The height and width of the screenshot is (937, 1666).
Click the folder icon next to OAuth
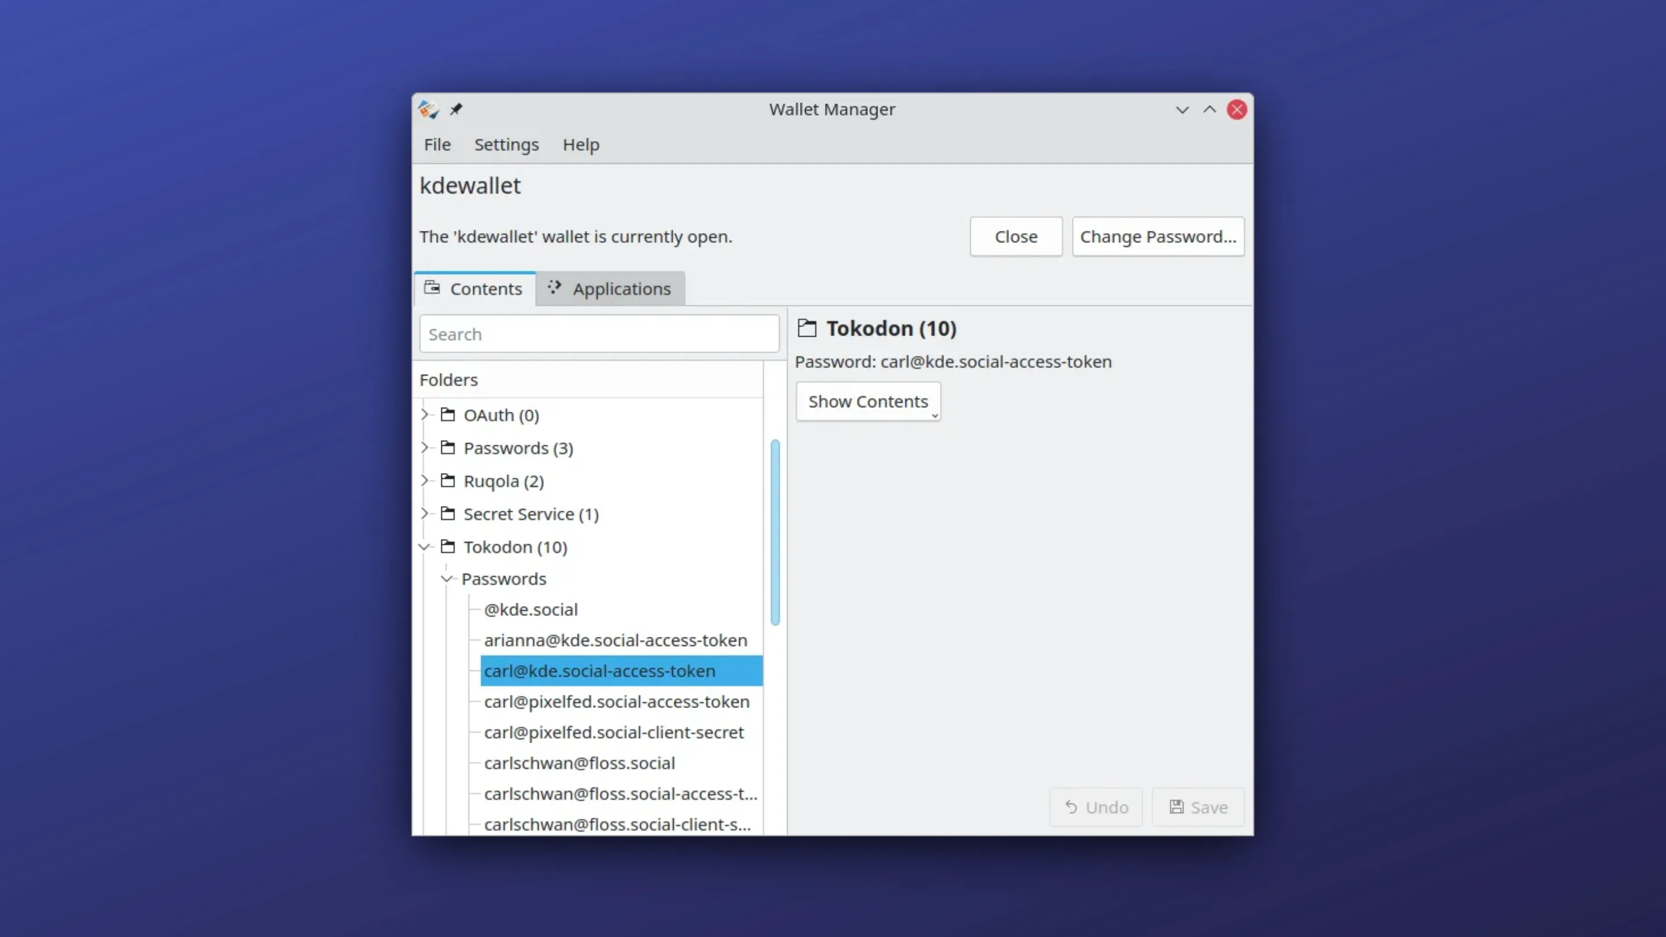click(448, 415)
